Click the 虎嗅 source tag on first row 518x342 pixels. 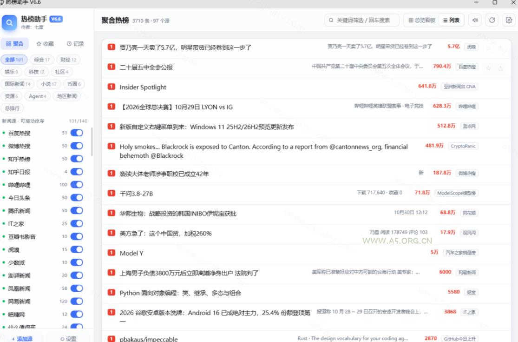pos(471,47)
